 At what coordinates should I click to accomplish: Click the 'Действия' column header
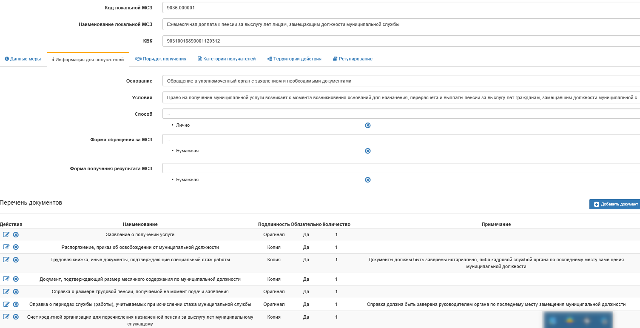(x=11, y=224)
